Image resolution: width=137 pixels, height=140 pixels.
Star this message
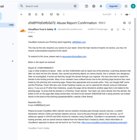pos(112,29)
